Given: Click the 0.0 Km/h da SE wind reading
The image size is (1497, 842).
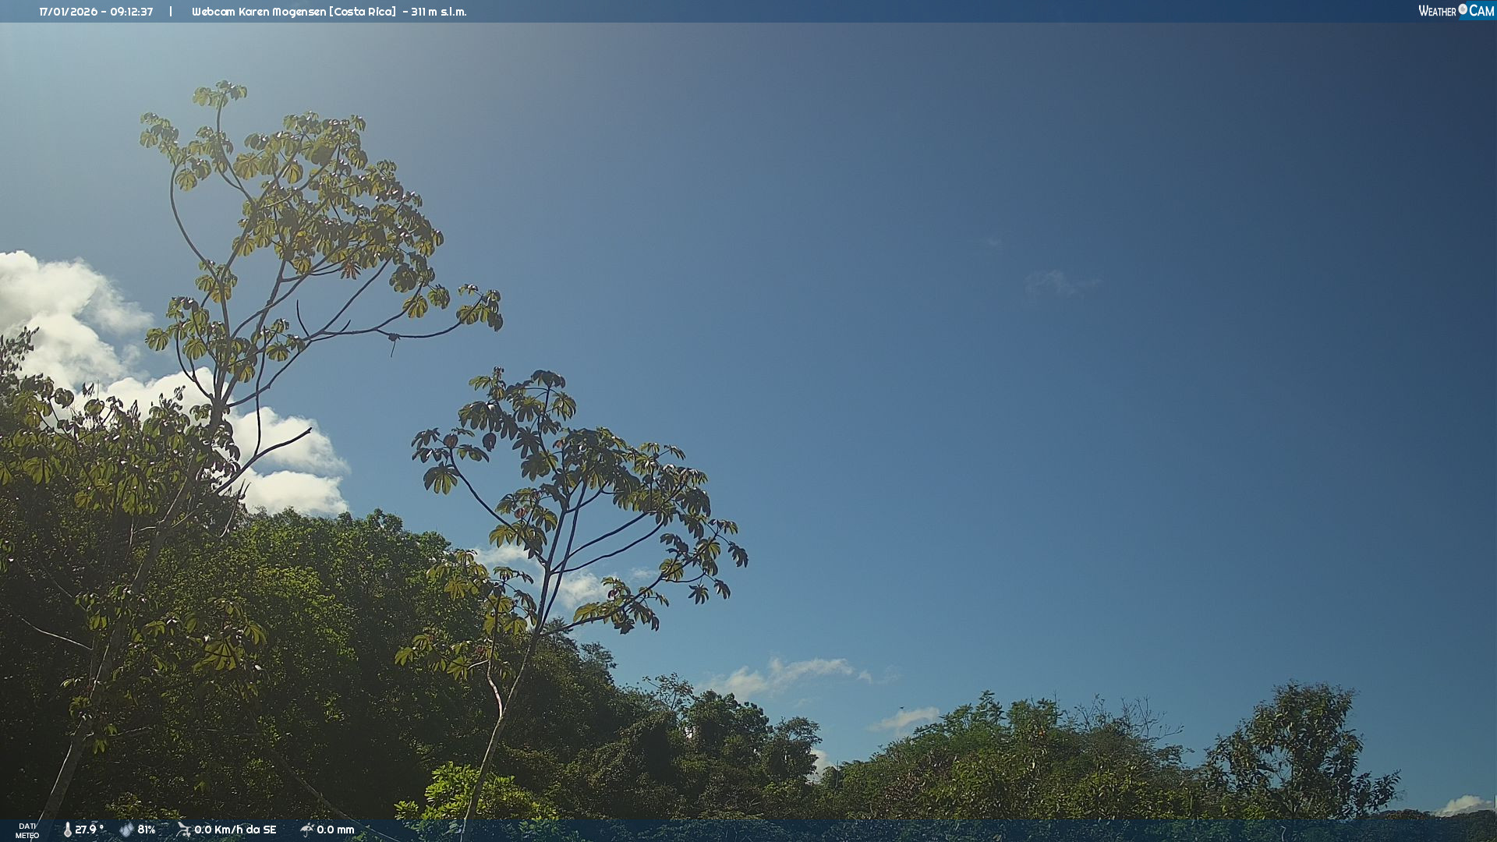Looking at the screenshot, I should (x=235, y=830).
